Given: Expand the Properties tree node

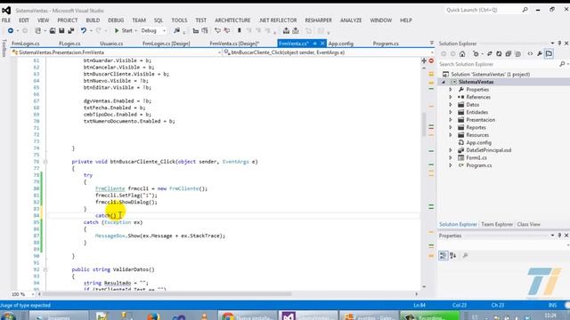Looking at the screenshot, I should tap(451, 90).
